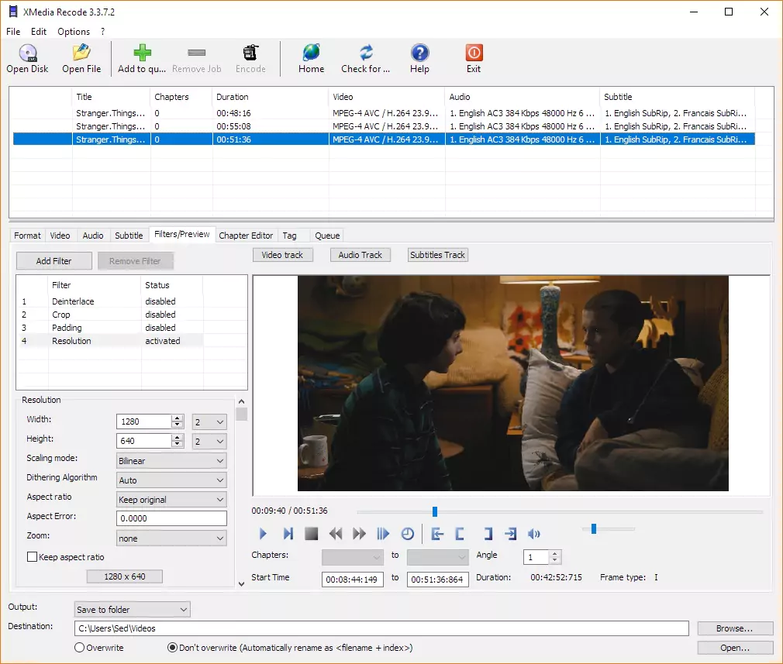Click the Home toolbar icon
783x664 pixels.
310,58
